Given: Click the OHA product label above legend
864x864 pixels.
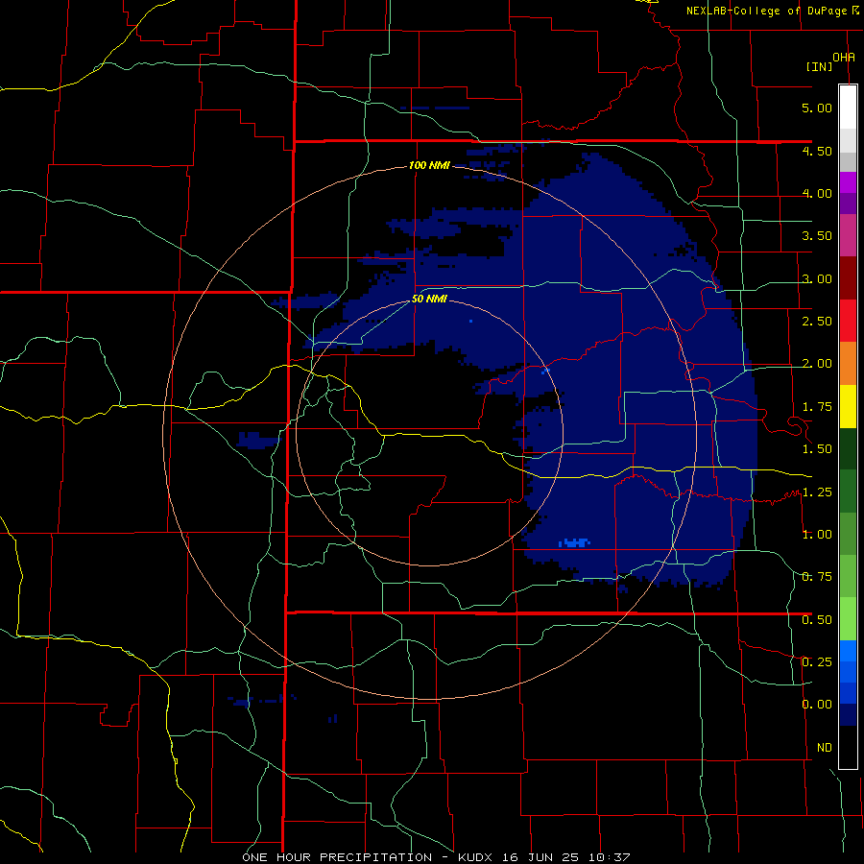Looking at the screenshot, I should click(844, 58).
